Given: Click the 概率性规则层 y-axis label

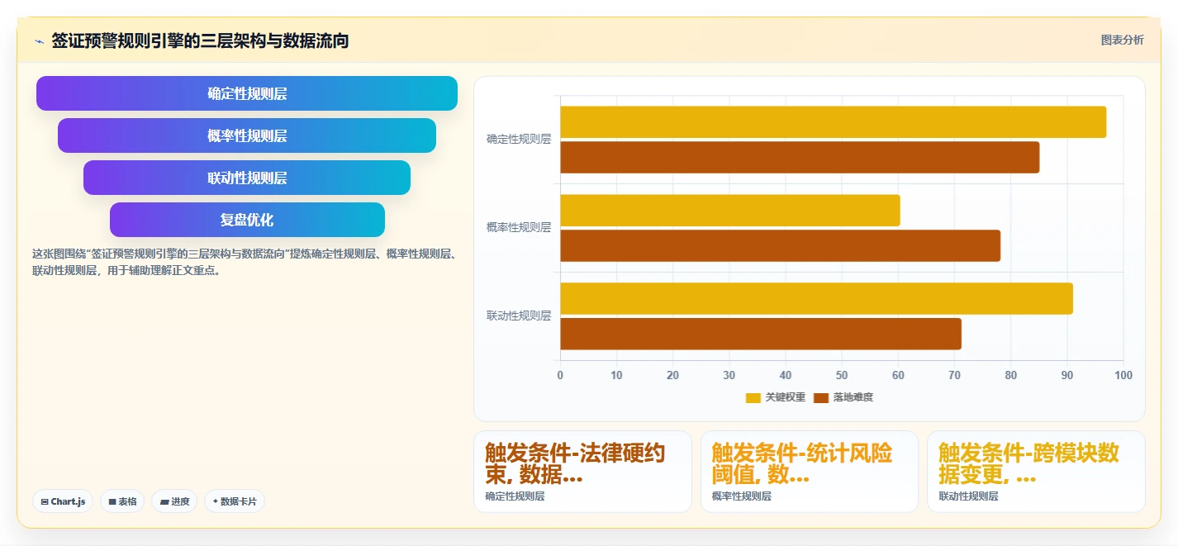Looking at the screenshot, I should click(518, 228).
